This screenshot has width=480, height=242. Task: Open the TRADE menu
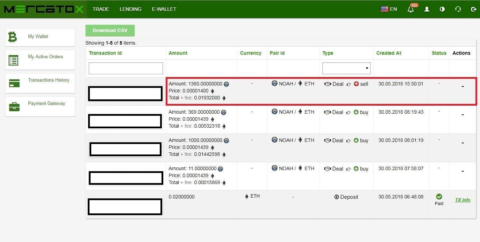tap(101, 9)
